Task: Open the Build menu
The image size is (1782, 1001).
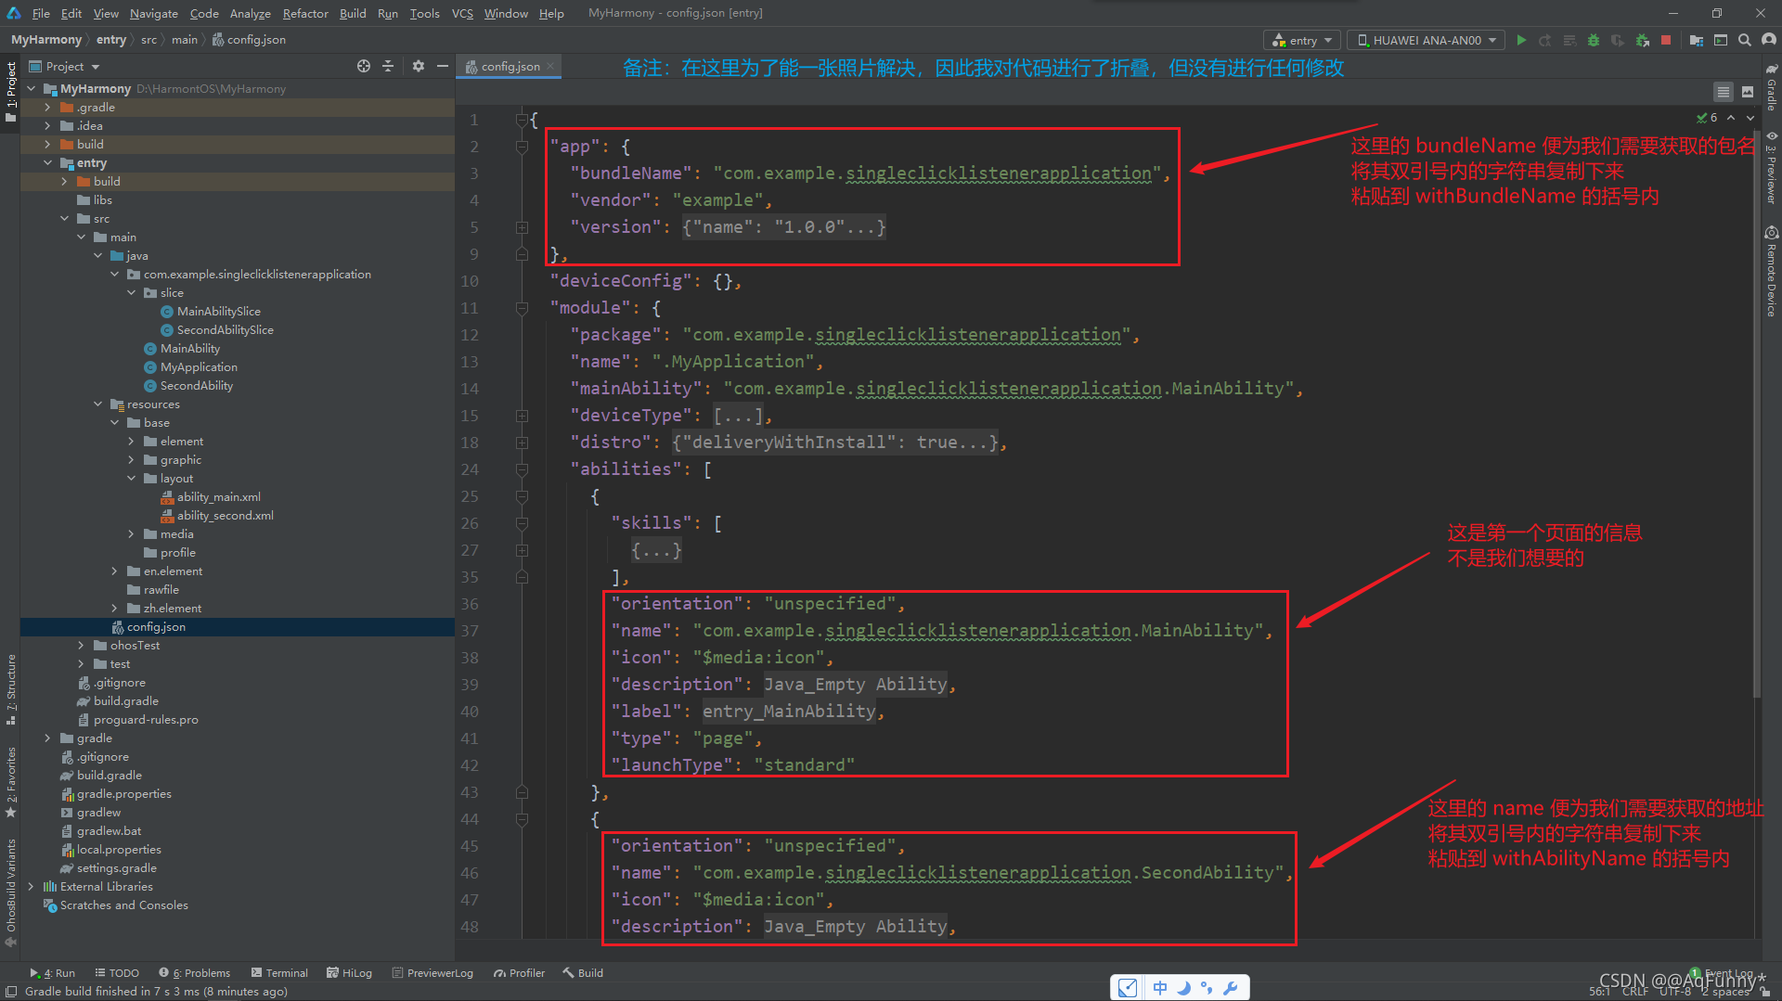Action: [x=353, y=13]
